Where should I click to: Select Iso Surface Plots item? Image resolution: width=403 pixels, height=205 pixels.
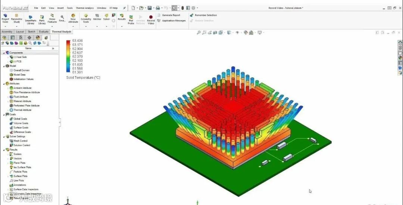point(20,167)
